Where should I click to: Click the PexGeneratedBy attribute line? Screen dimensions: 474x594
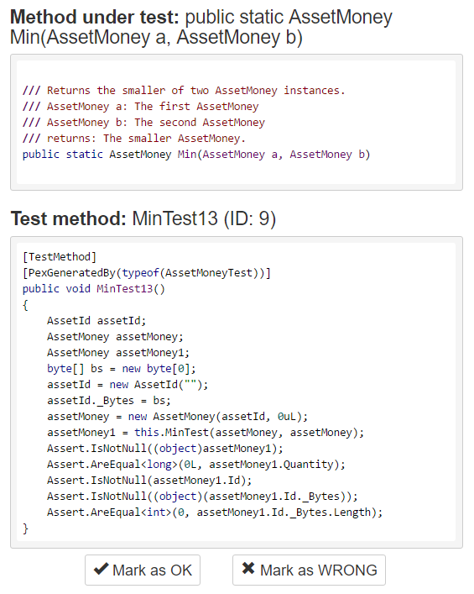[x=147, y=273]
